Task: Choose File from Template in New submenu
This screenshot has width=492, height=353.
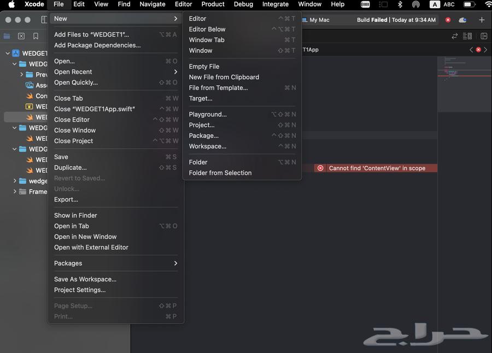Action: click(218, 87)
